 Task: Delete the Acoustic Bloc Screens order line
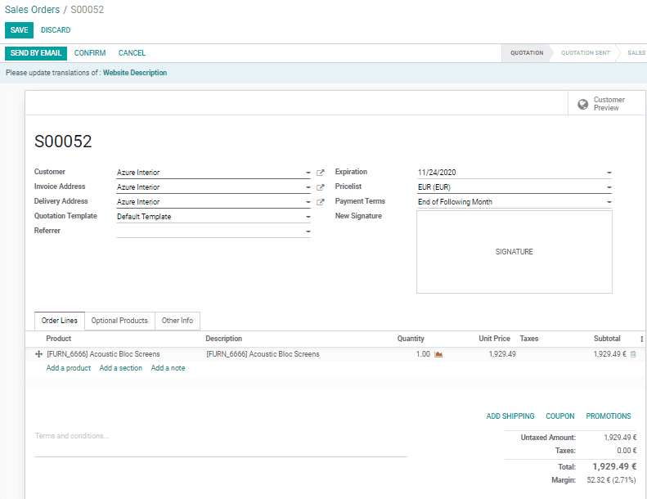[633, 354]
